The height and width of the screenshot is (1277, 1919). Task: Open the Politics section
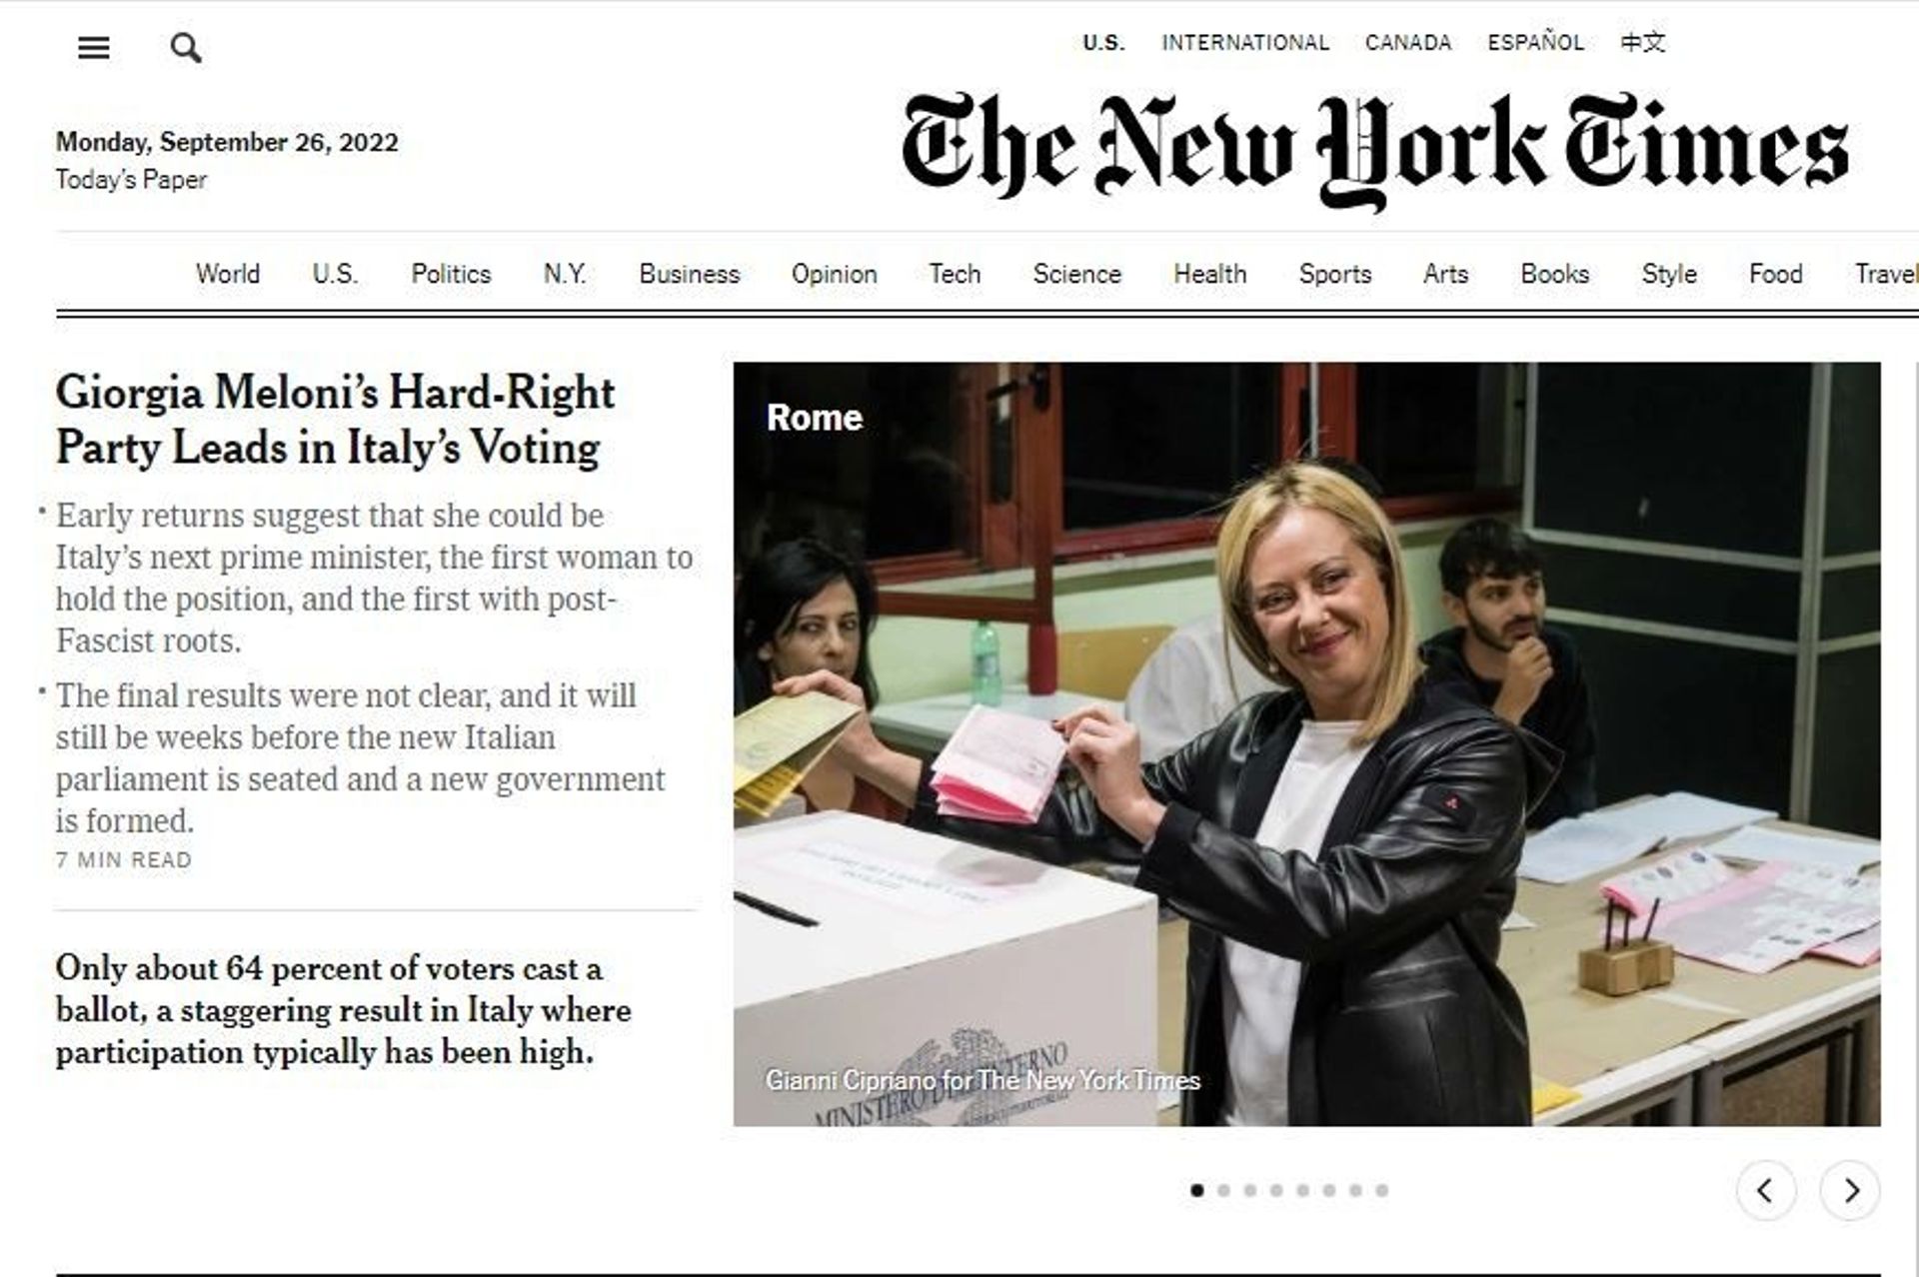(x=451, y=274)
